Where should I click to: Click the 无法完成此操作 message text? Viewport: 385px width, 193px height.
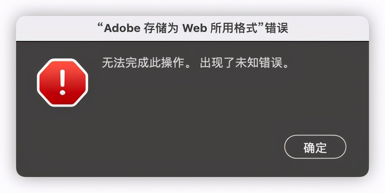tap(143, 63)
